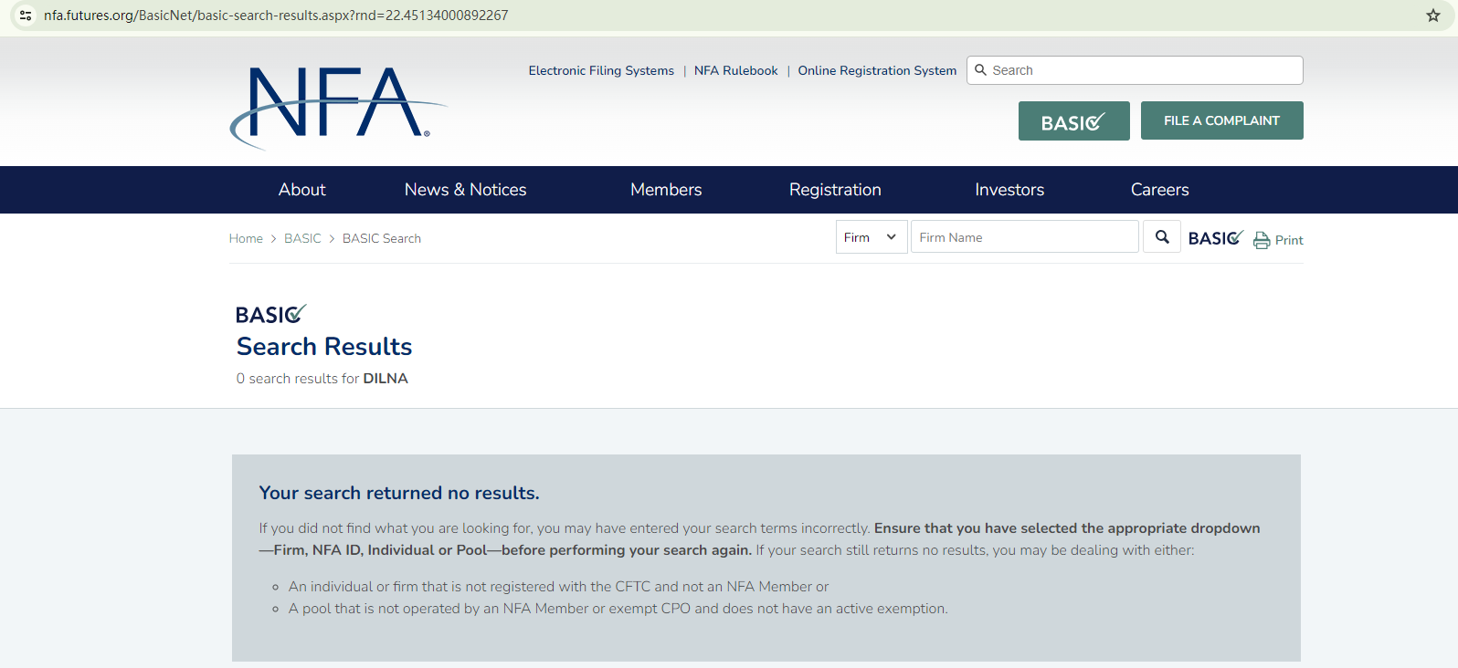This screenshot has height=668, width=1458.
Task: Open the Members menu
Action: coord(666,190)
